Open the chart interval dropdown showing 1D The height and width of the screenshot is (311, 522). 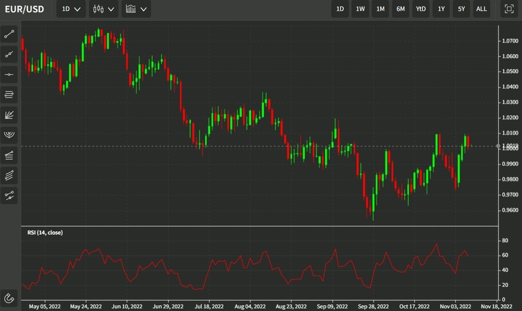point(70,9)
